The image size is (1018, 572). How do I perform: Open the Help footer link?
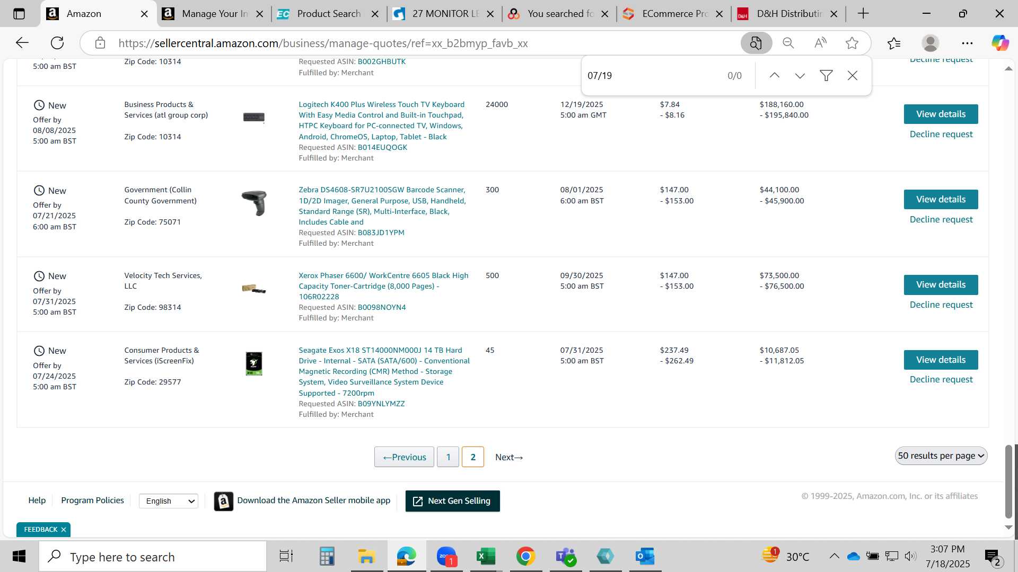(37, 501)
